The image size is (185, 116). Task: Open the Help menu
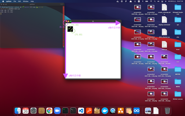(32, 1)
